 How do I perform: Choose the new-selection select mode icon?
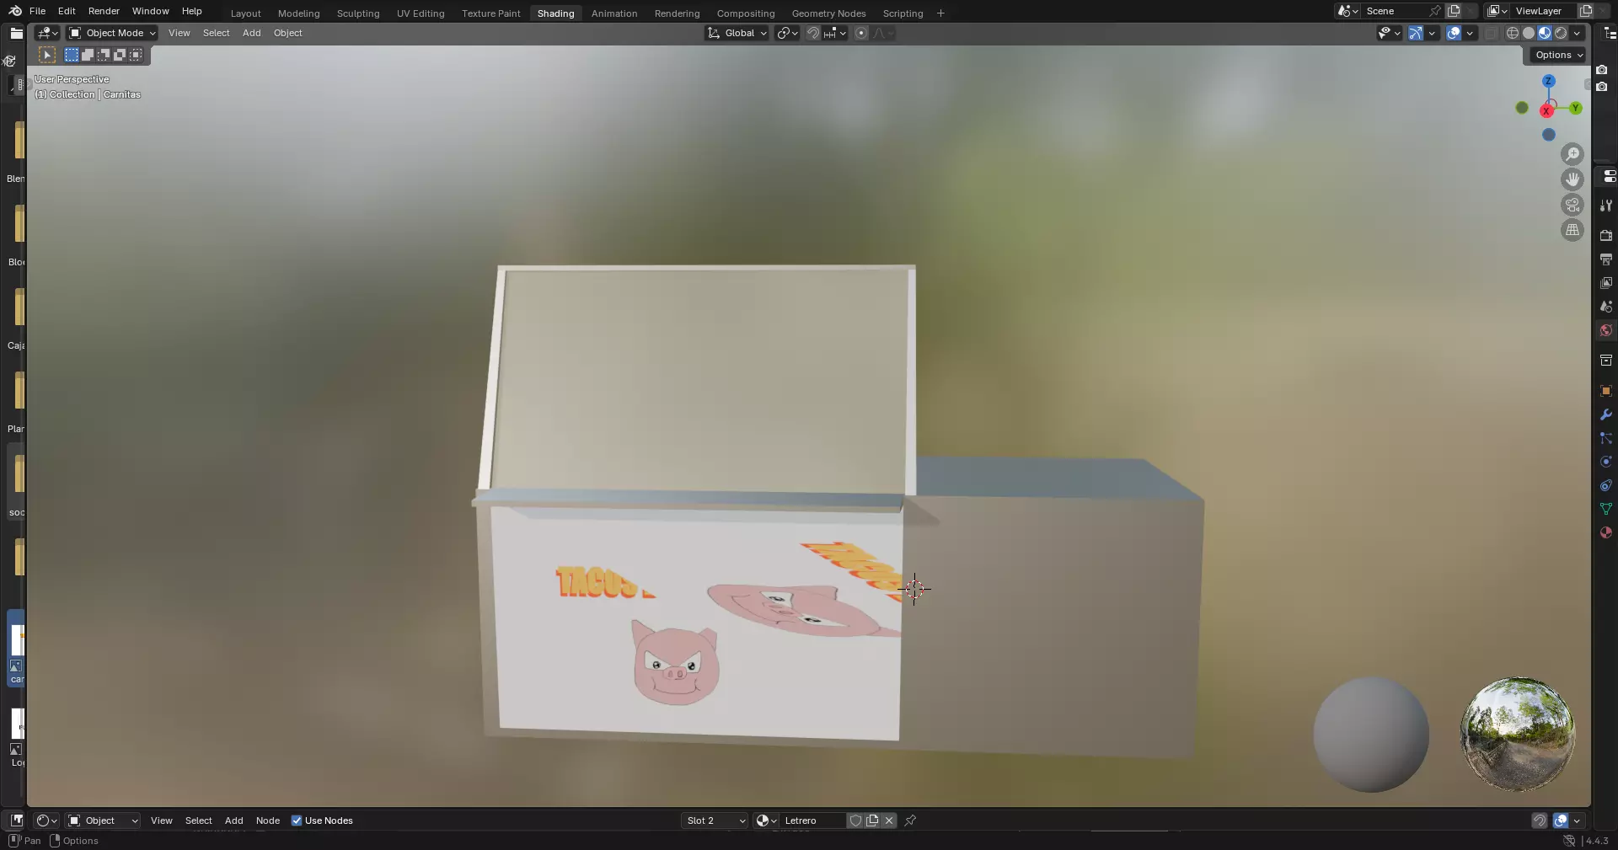point(72,55)
